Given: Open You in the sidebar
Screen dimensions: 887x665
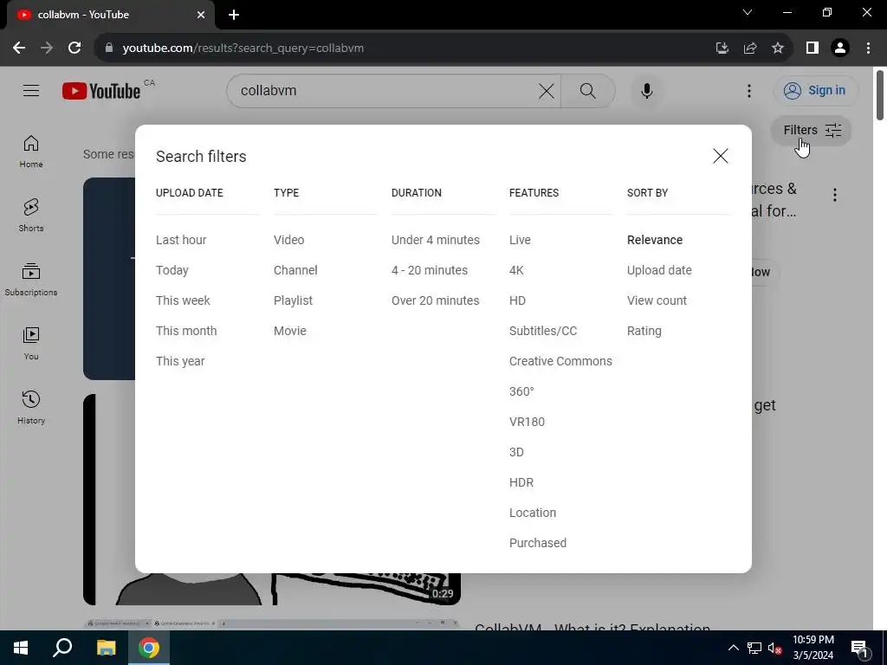Looking at the screenshot, I should click(x=31, y=343).
